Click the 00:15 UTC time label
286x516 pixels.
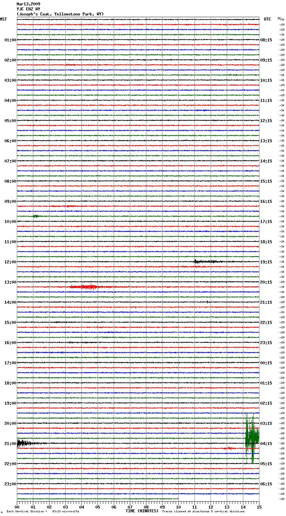(266, 363)
